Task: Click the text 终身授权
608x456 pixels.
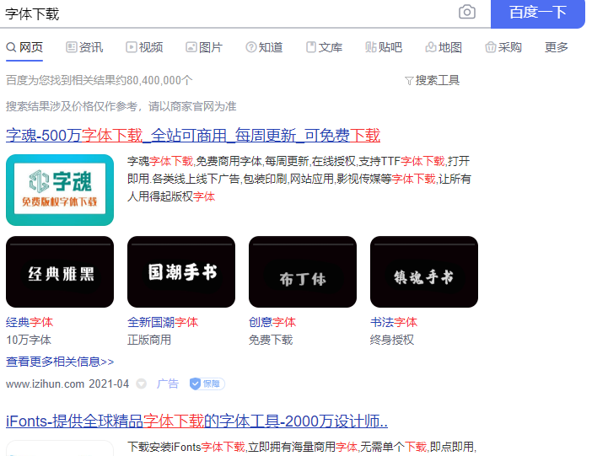Action: pos(392,340)
